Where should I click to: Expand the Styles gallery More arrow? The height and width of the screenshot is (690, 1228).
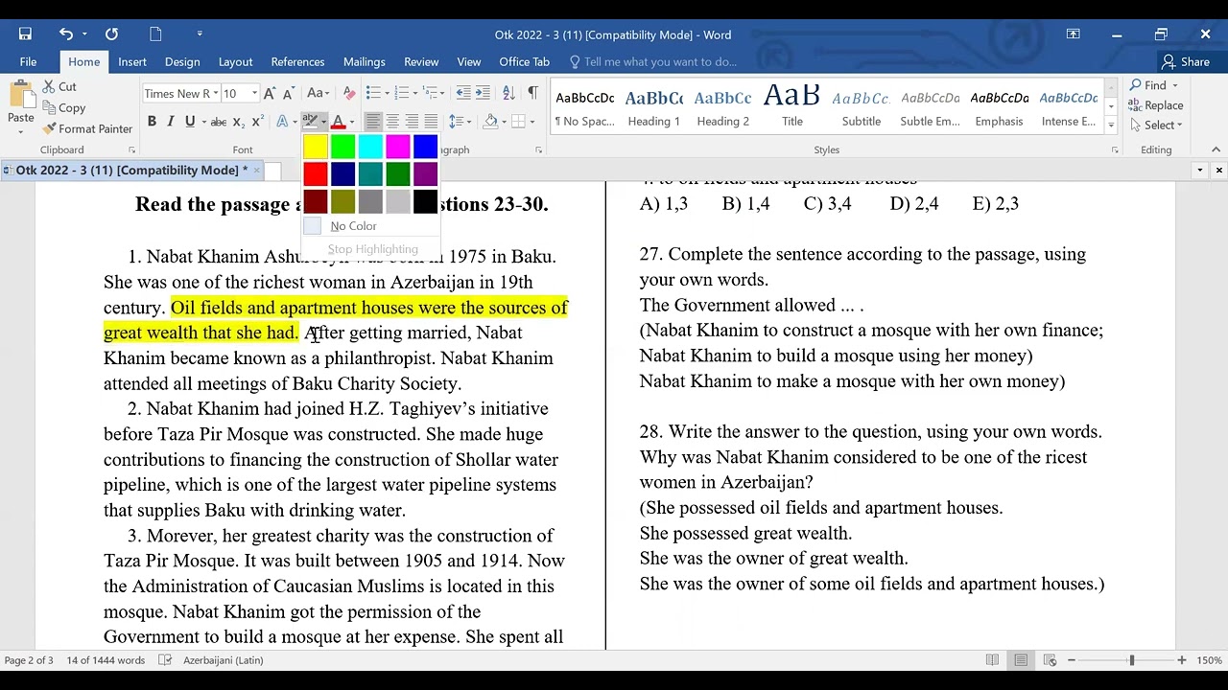tap(1111, 126)
